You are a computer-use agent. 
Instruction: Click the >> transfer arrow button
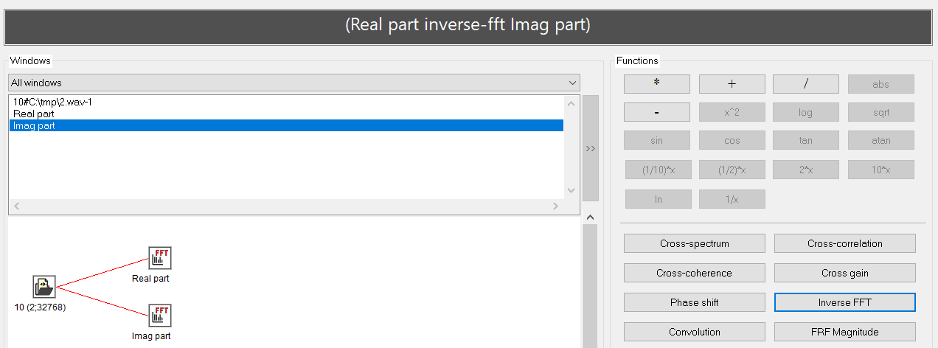click(590, 148)
